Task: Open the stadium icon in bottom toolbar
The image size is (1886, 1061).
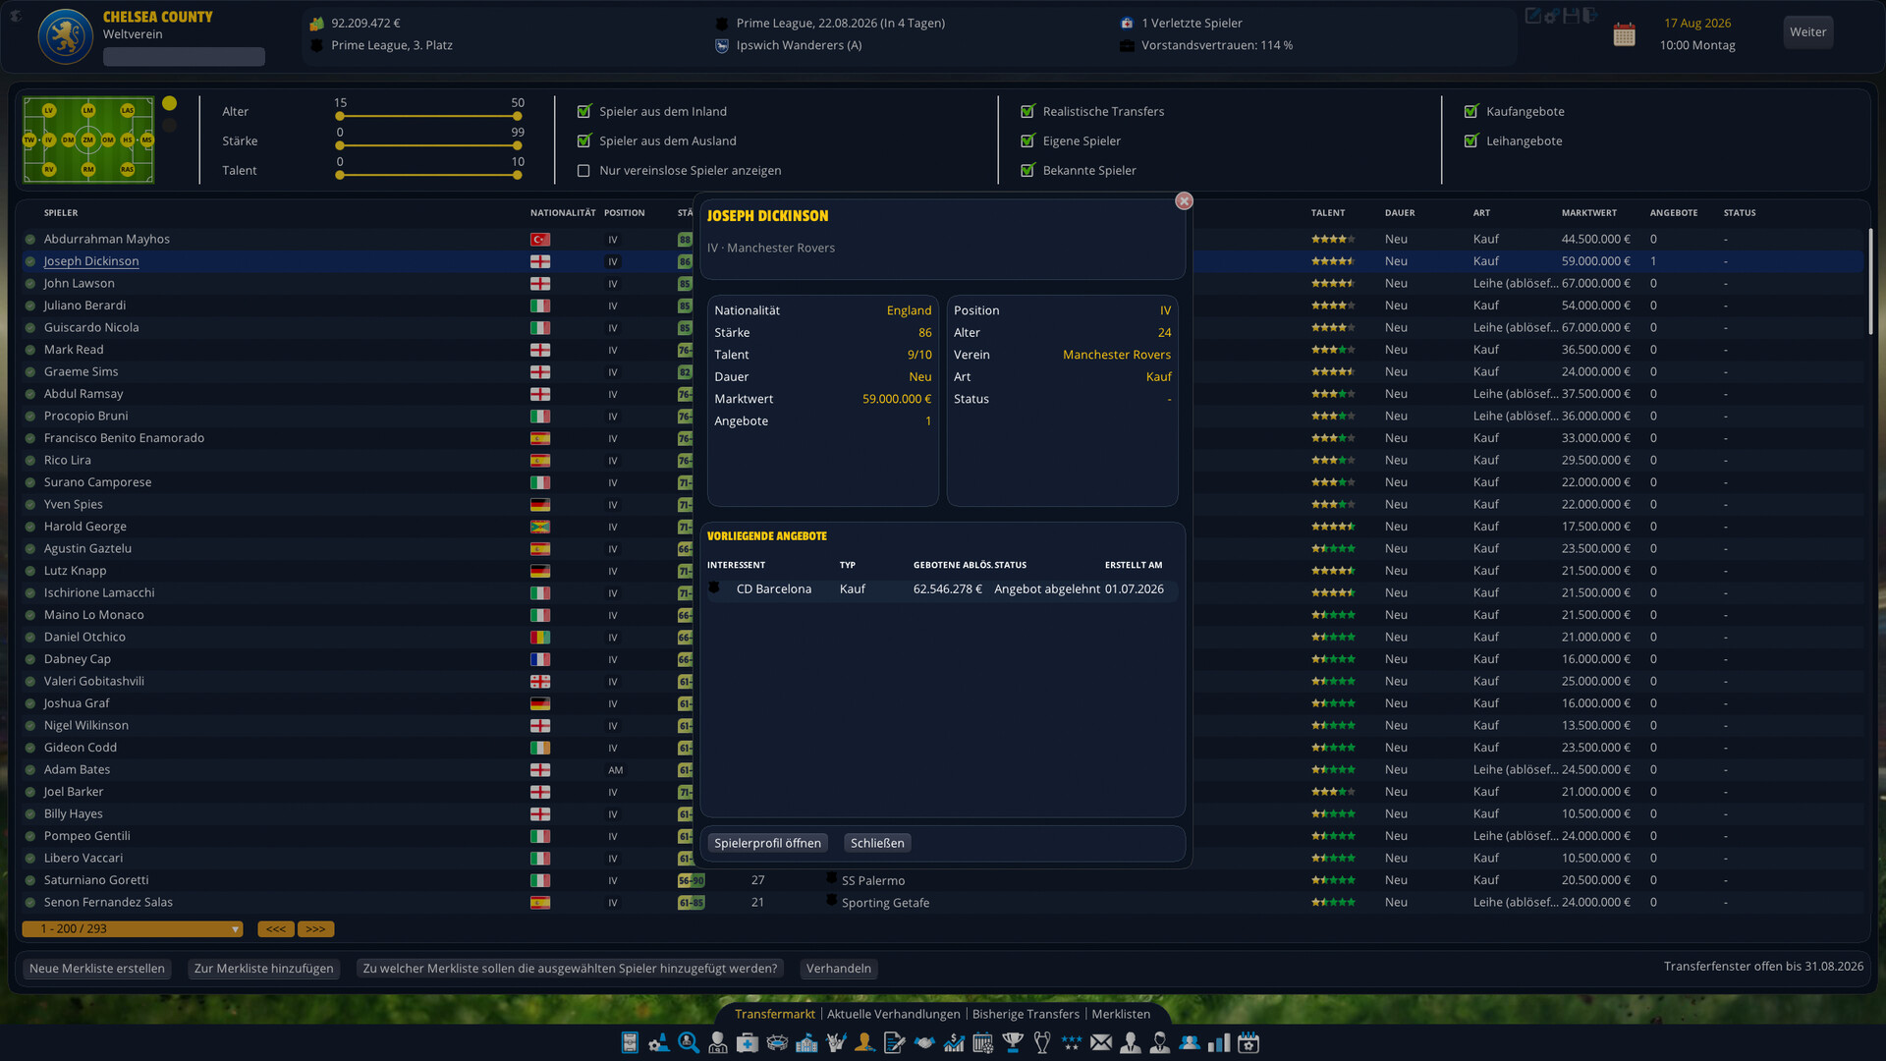Action: (777, 1042)
